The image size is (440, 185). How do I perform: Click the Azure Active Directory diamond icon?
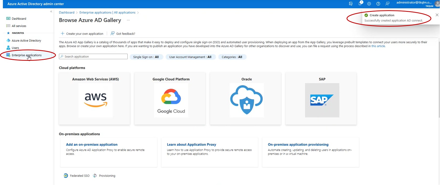pyautogui.click(x=8, y=41)
